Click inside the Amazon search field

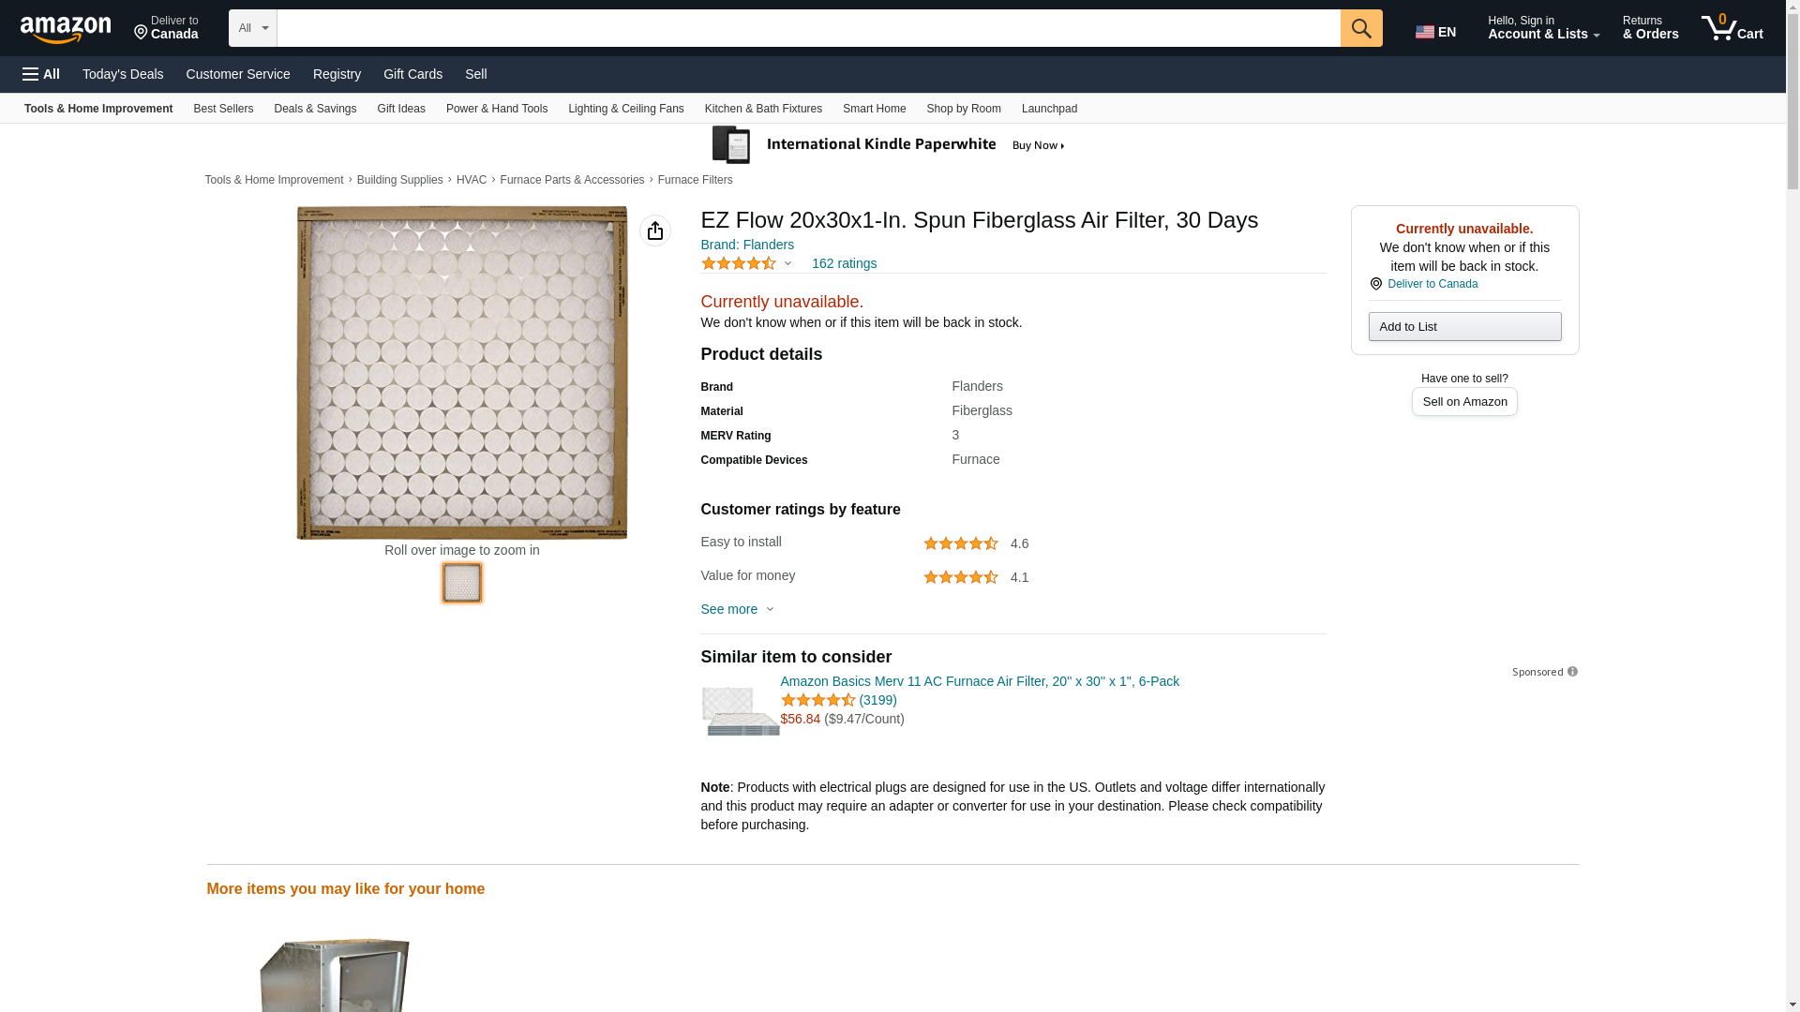(807, 28)
